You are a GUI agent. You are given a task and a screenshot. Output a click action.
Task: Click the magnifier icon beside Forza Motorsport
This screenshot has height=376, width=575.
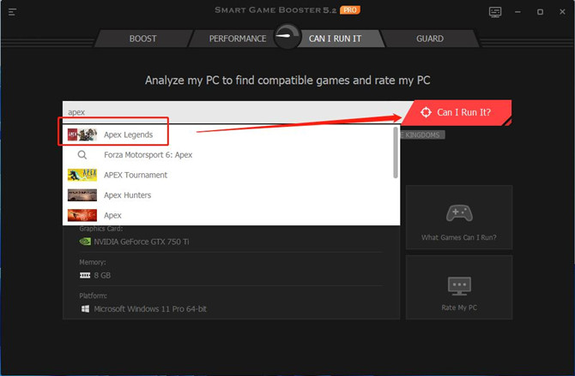pos(82,155)
